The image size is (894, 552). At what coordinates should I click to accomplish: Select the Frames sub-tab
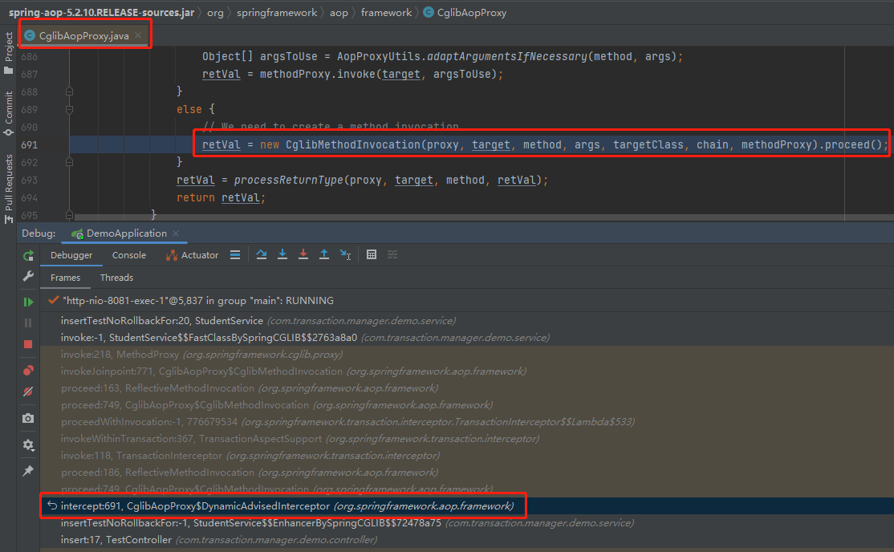pyautogui.click(x=65, y=278)
